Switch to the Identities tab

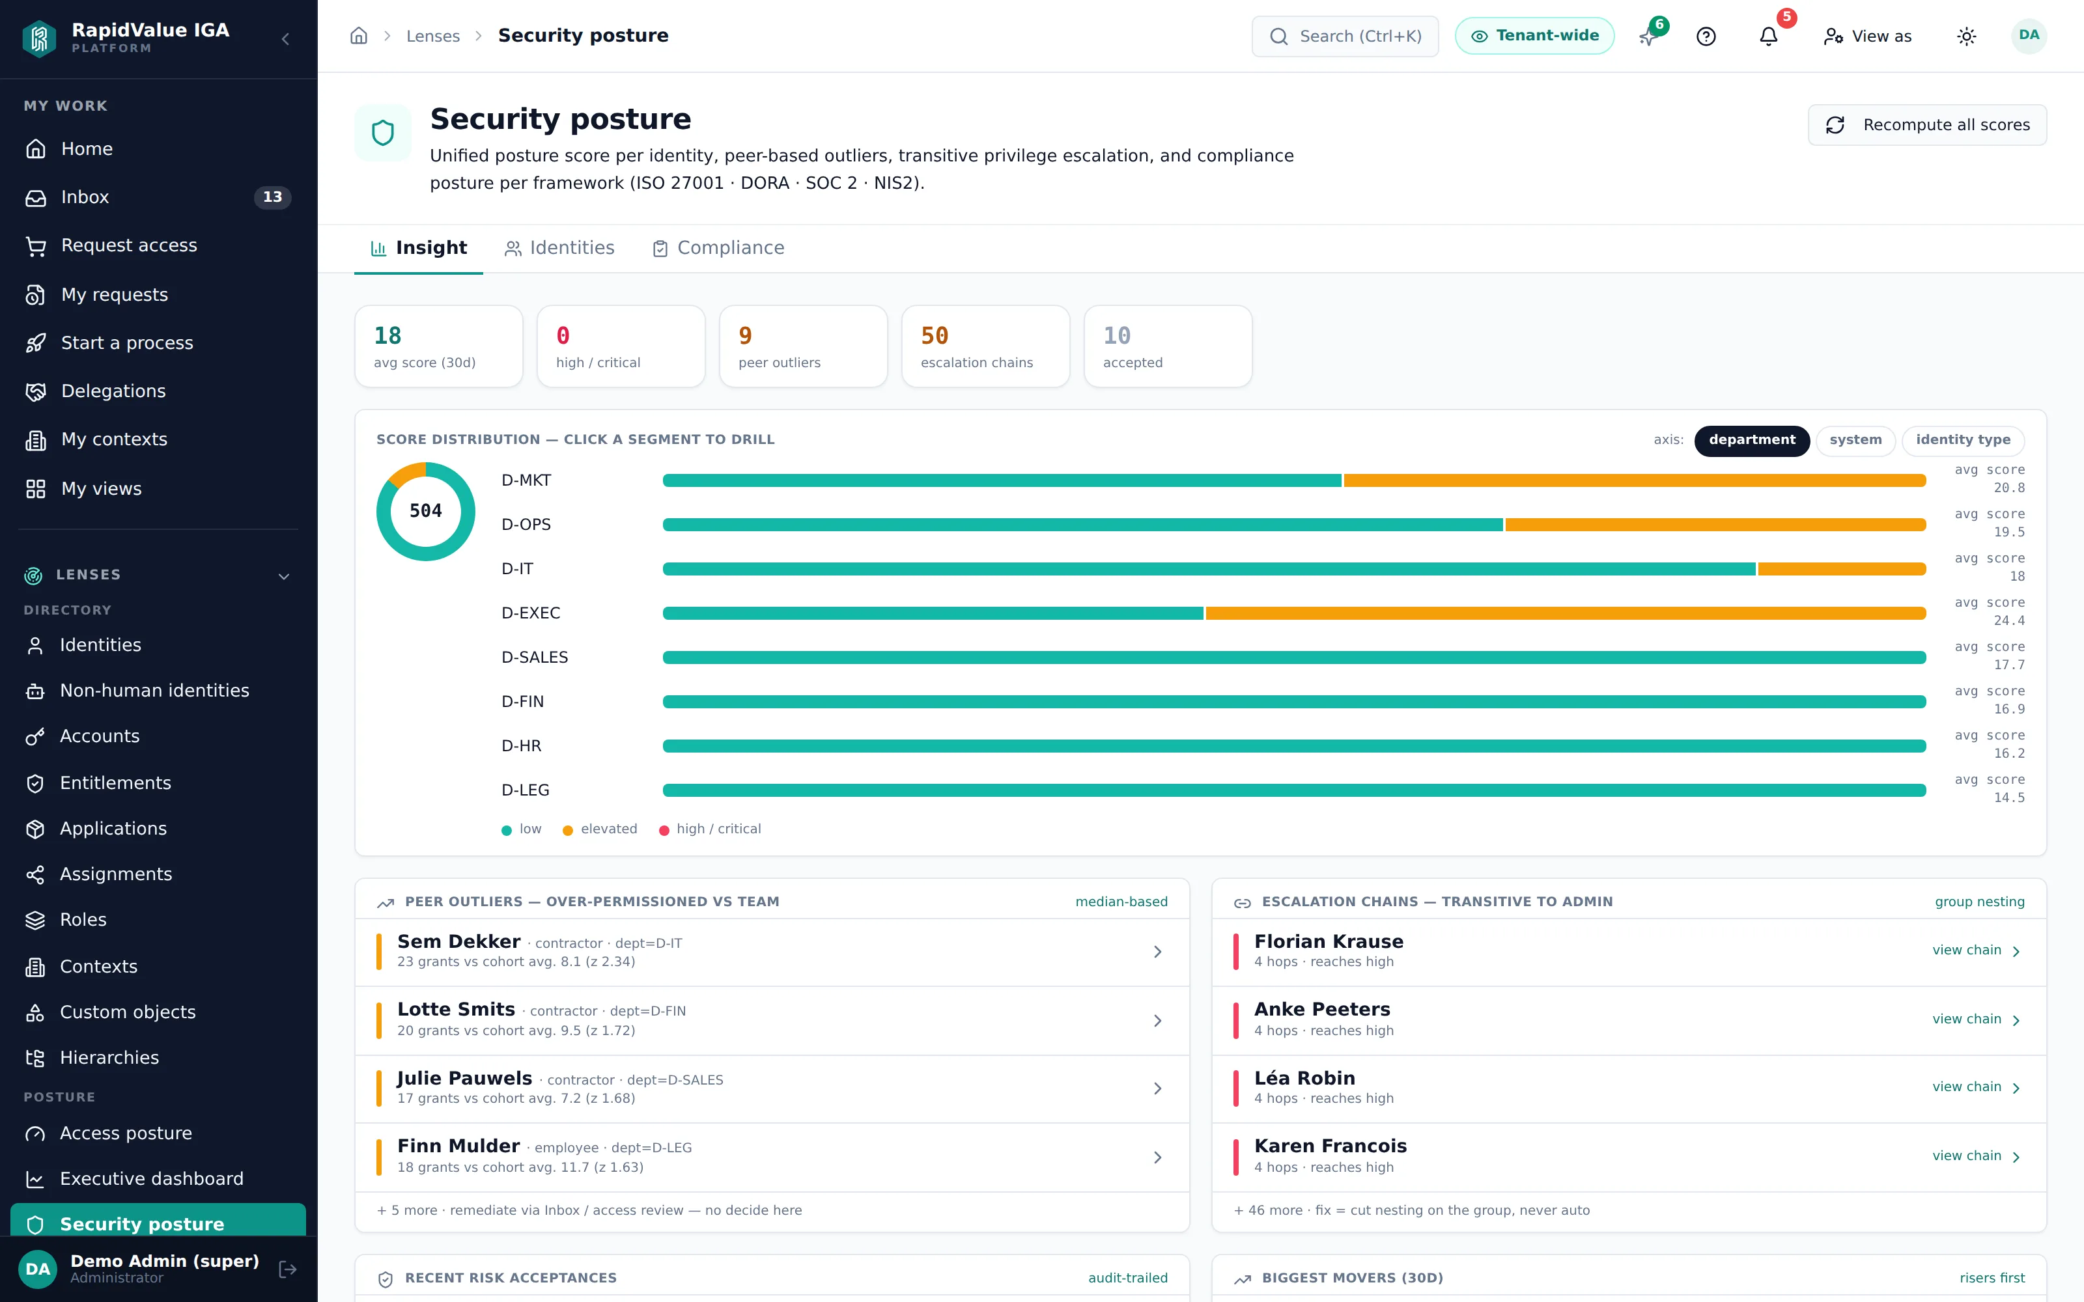pyautogui.click(x=560, y=248)
